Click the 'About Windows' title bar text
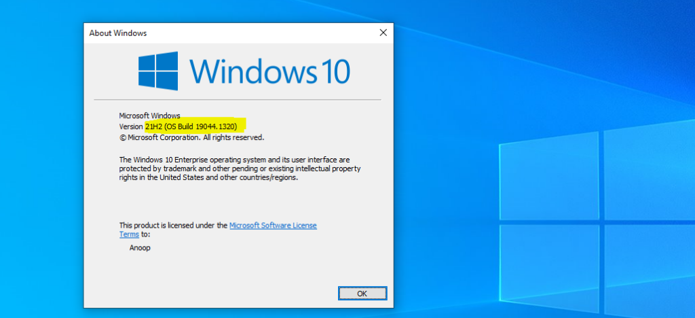 point(118,33)
